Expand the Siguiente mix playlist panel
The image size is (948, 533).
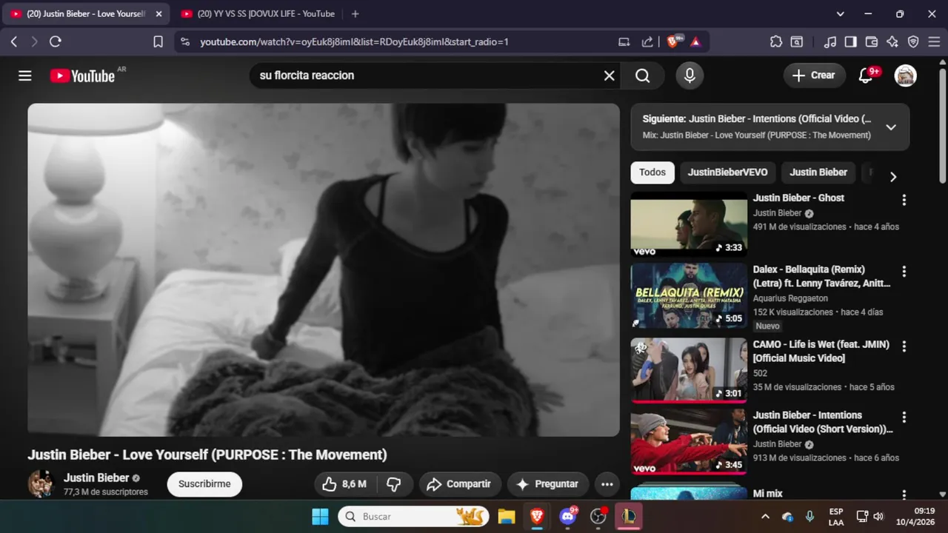pos(891,127)
